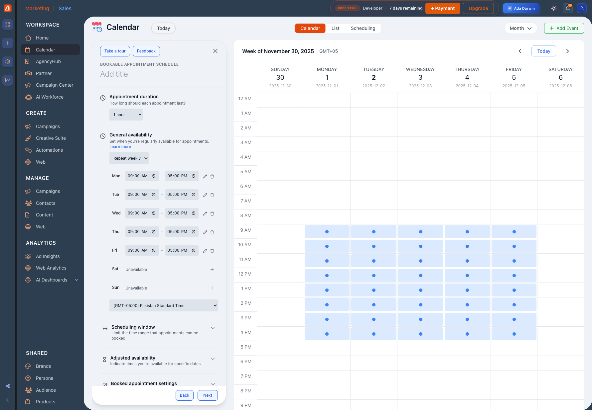
Task: Open the Pakistan Standard Time timezone dropdown
Action: coord(163,305)
